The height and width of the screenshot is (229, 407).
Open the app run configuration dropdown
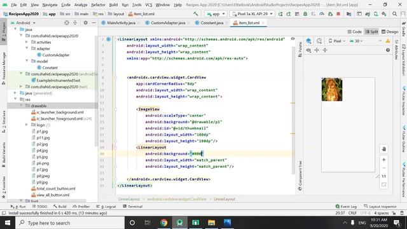pyautogui.click(x=216, y=14)
